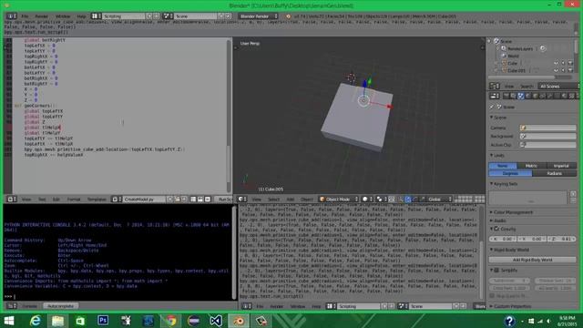Click the World icon in outliner
Image resolution: width=583 pixels, height=328 pixels.
(504, 56)
